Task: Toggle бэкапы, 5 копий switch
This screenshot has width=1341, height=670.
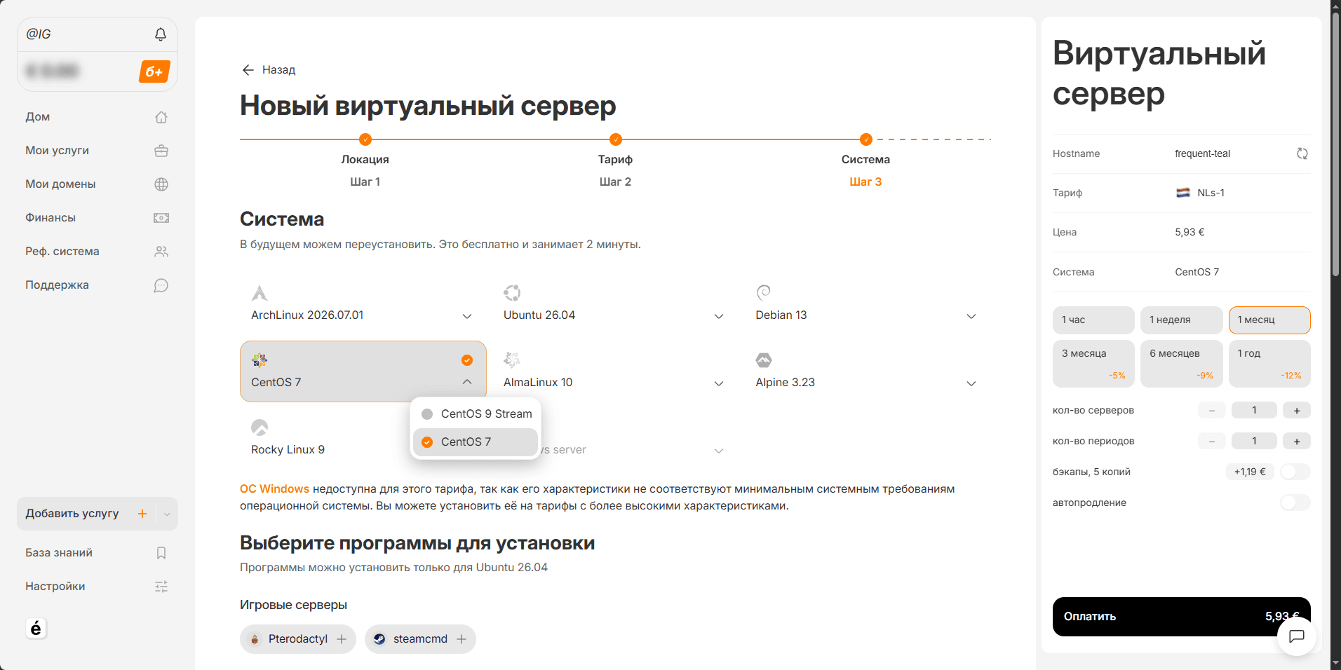Action: tap(1295, 472)
